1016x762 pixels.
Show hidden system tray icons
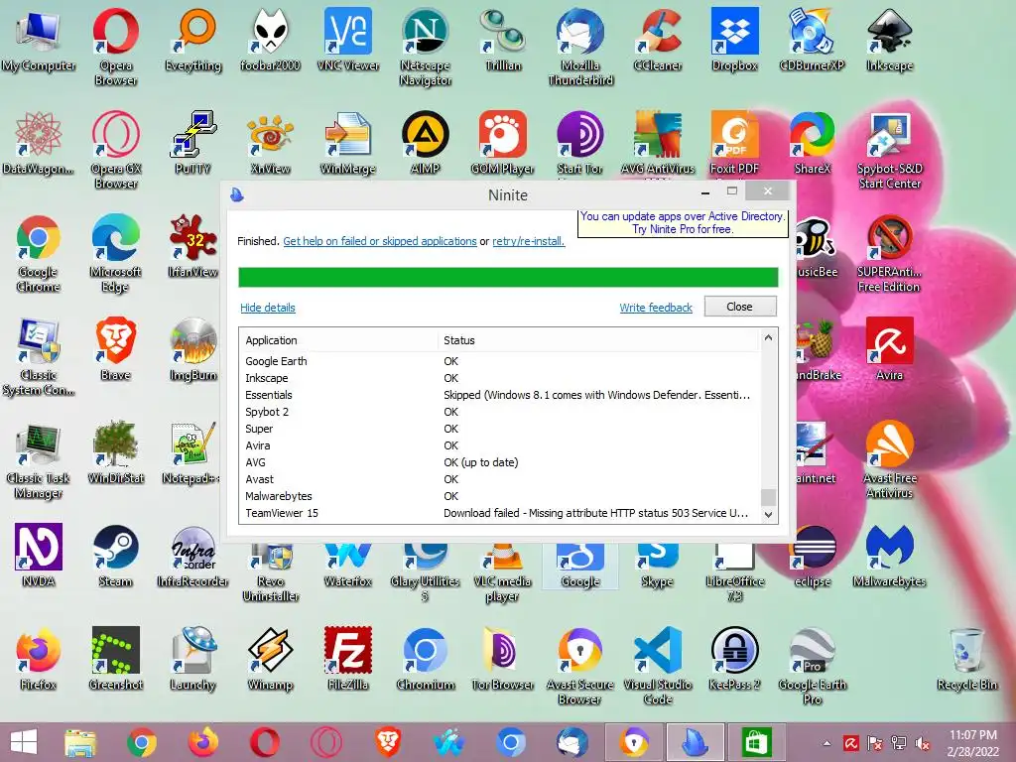(826, 743)
